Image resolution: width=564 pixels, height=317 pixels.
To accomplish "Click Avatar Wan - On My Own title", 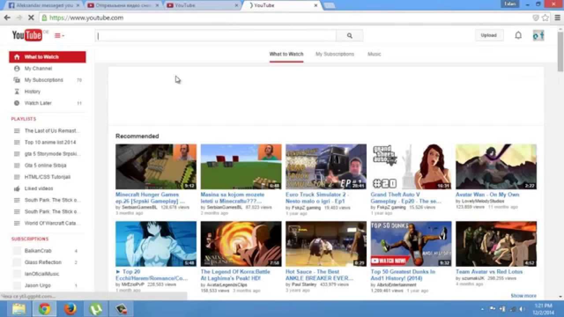I will click(x=487, y=195).
